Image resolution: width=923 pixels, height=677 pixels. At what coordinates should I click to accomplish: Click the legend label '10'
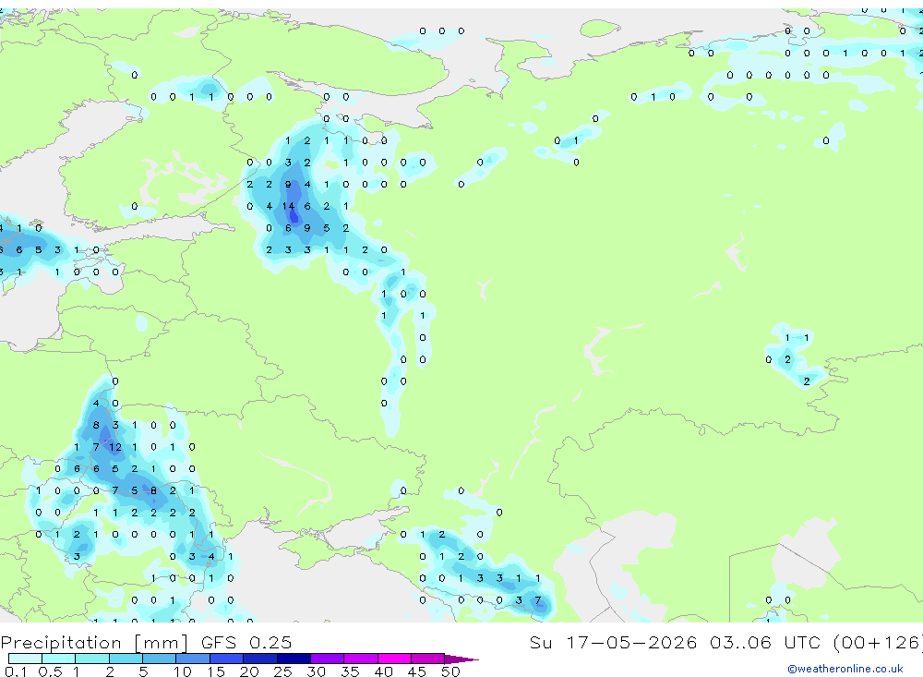[x=182, y=671]
